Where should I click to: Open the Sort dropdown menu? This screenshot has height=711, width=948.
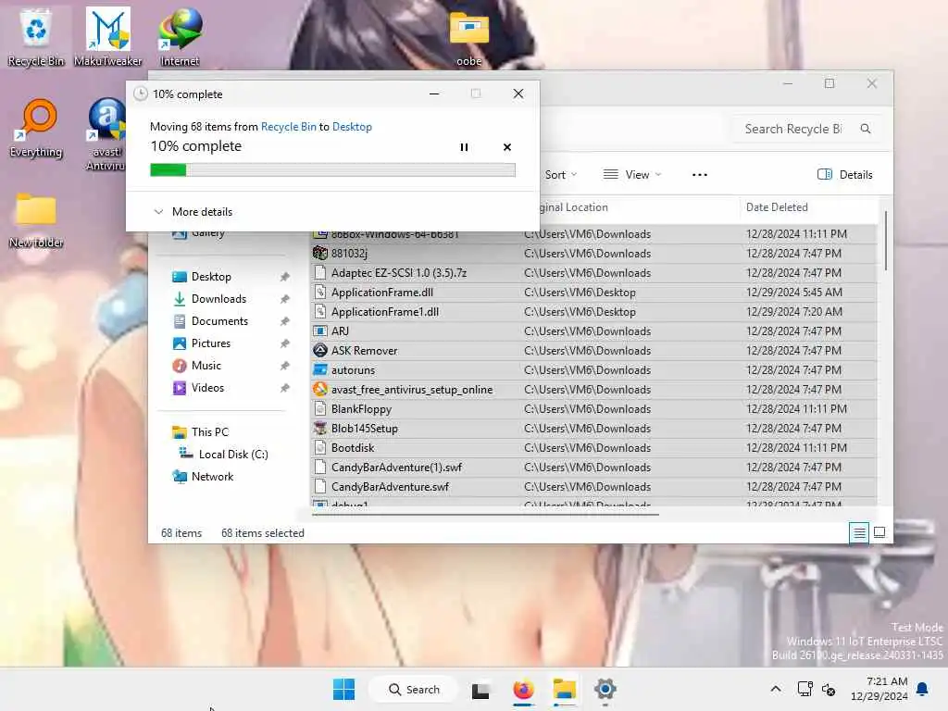tap(560, 175)
